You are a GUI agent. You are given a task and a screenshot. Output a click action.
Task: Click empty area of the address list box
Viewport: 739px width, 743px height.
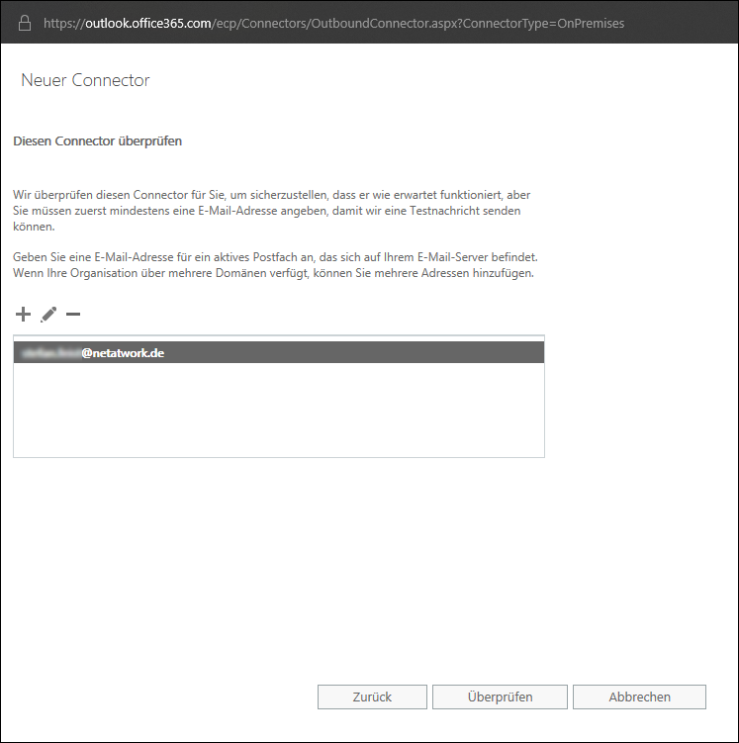coord(278,411)
